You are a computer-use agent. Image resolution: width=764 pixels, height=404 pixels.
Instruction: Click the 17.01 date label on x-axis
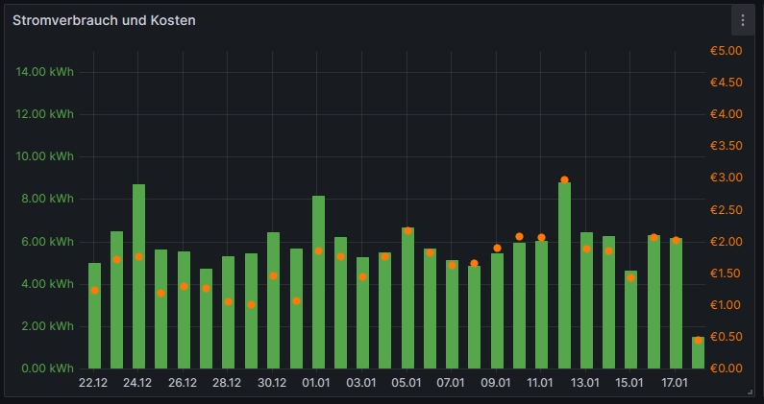coord(675,383)
